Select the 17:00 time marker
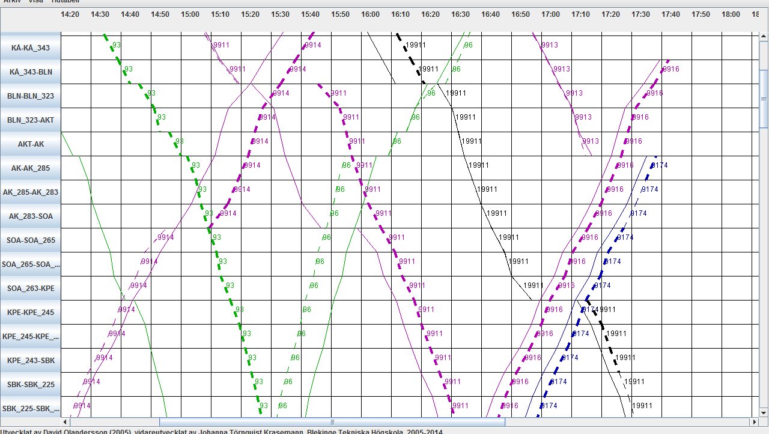Screen dimensions: 769x434 pyautogui.click(x=550, y=14)
